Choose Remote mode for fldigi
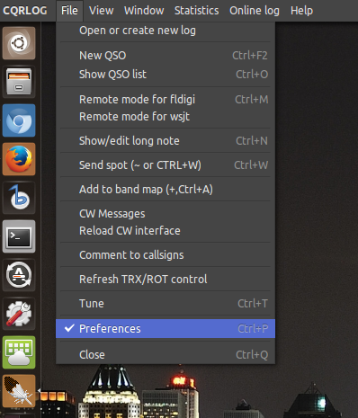Viewport: 358px width, 418px height. pos(166,100)
